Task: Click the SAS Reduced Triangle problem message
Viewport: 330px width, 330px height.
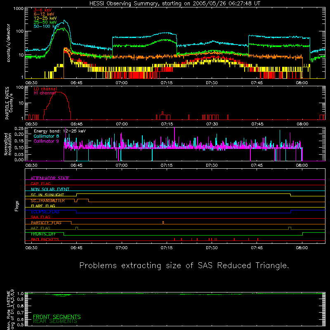Action: pyautogui.click(x=184, y=266)
